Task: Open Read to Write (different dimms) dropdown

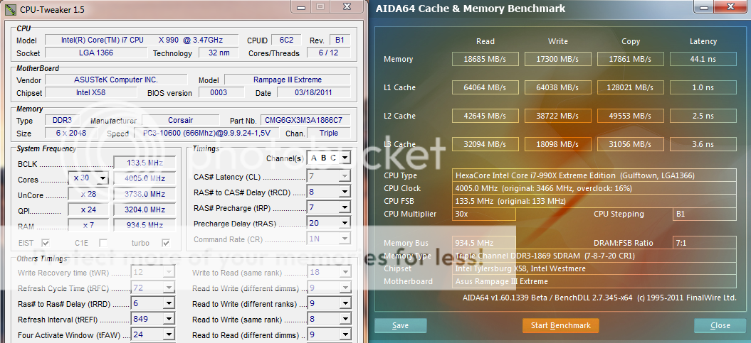Action: click(345, 288)
